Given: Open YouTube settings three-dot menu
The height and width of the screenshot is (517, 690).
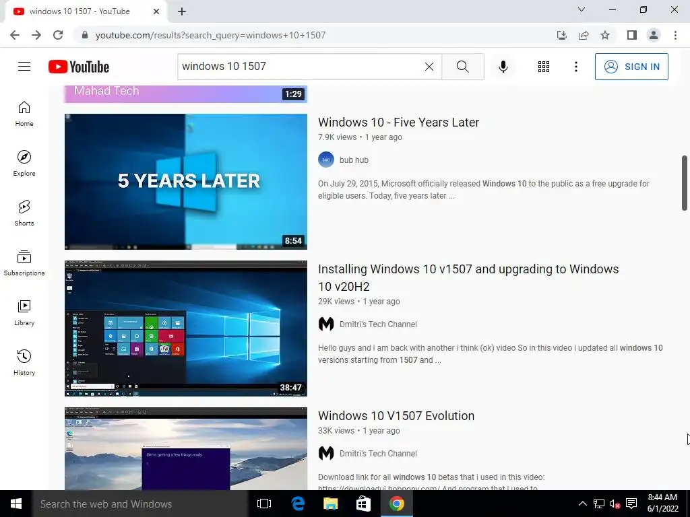Looking at the screenshot, I should [x=575, y=67].
